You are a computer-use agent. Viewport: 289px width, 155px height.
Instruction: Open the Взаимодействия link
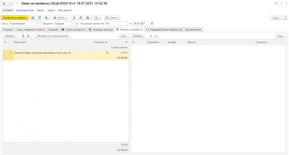pyautogui.click(x=25, y=10)
